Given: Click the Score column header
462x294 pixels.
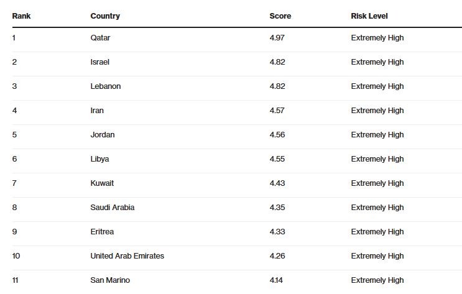Looking at the screenshot, I should click(280, 16).
